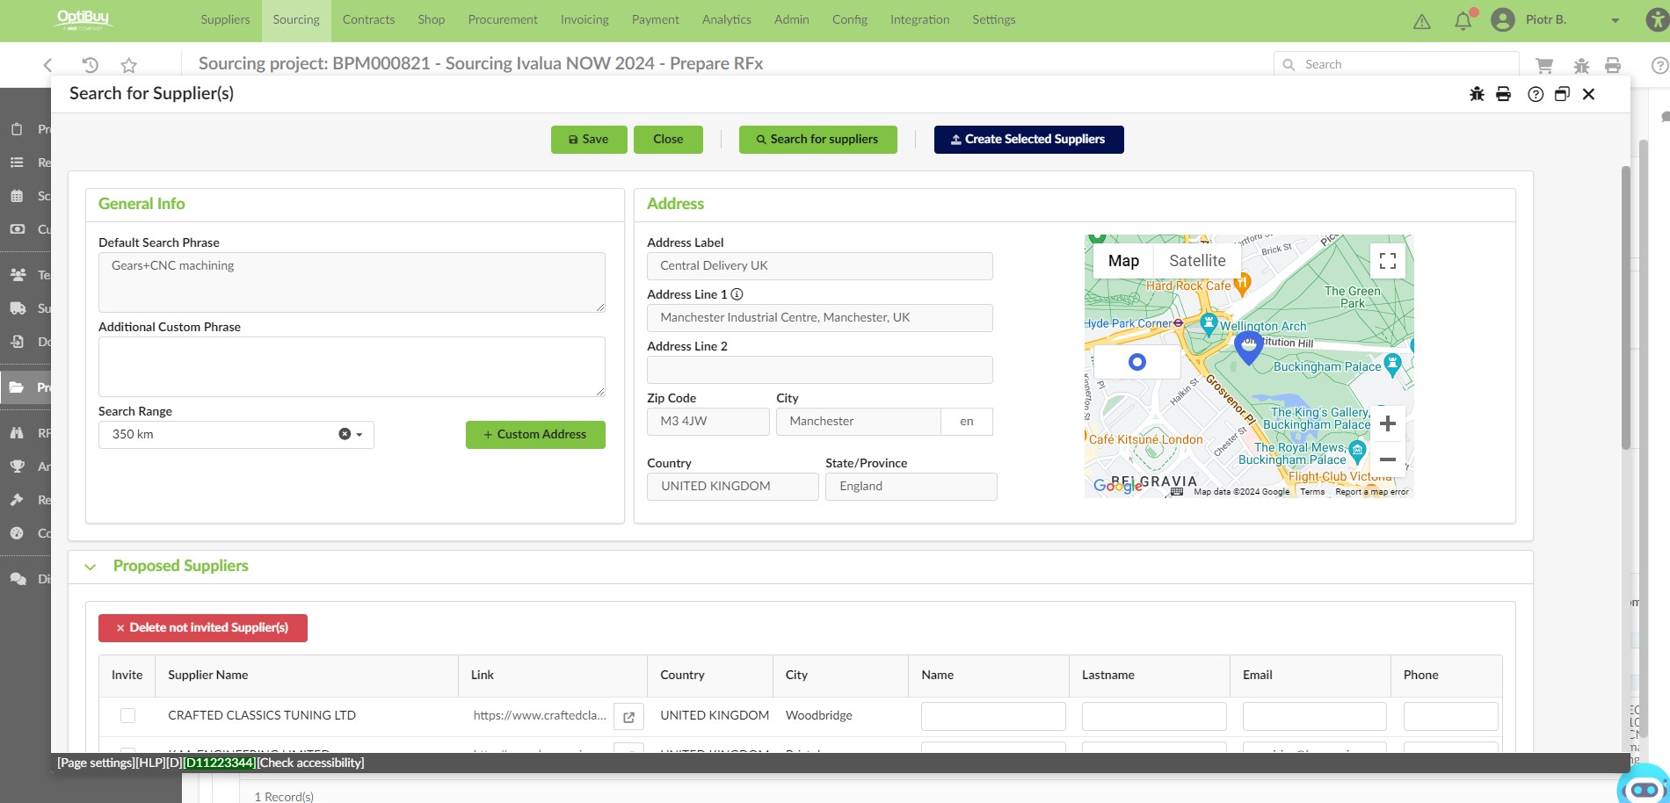Image resolution: width=1670 pixels, height=803 pixels.
Task: Toggle fullscreen view of the map
Action: 1388,261
